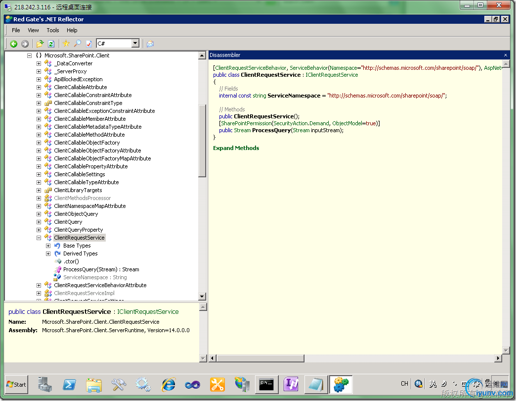
Task: Select ClientRequestServiceImpl in the tree
Action: point(84,293)
